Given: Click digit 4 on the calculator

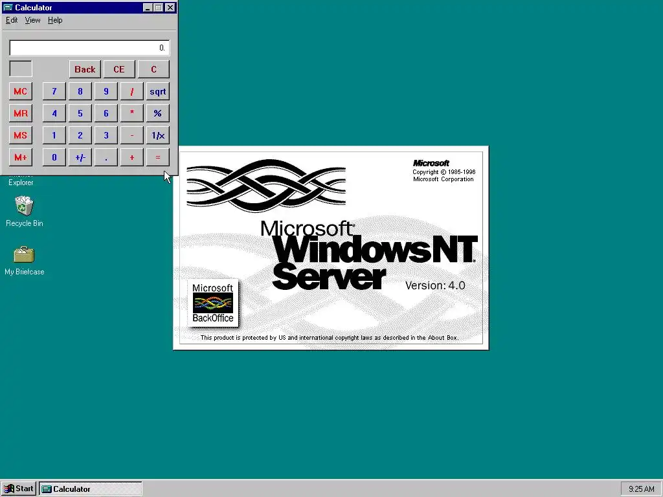Looking at the screenshot, I should click(54, 113).
